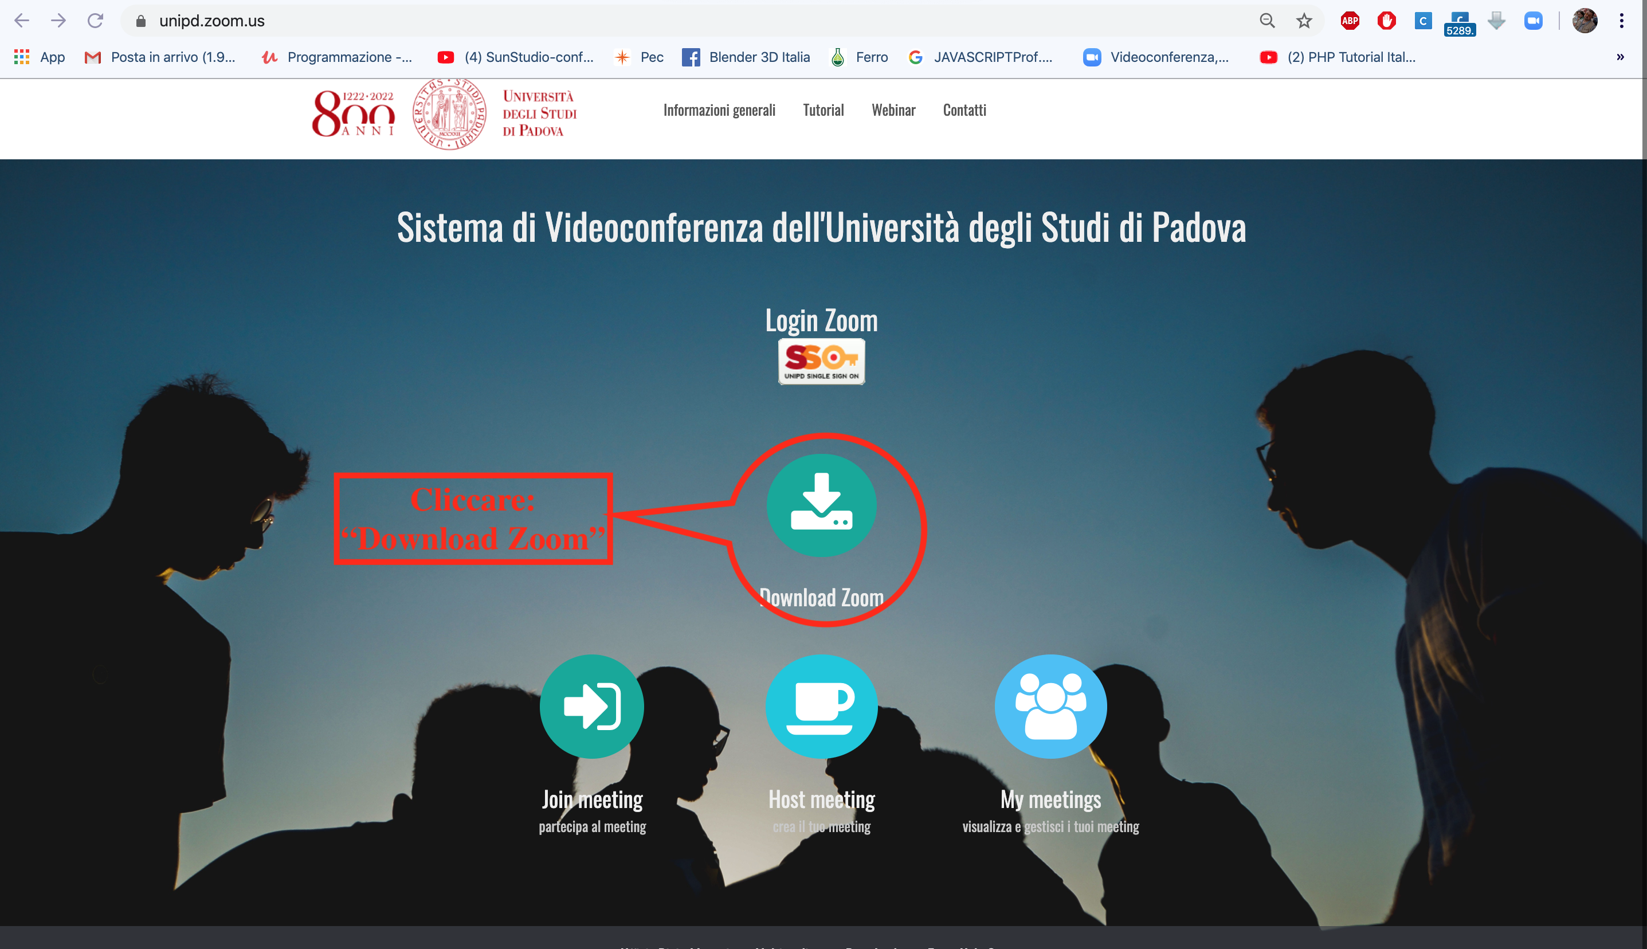Open the Zoom camera extension icon
The image size is (1647, 949).
coord(1533,21)
